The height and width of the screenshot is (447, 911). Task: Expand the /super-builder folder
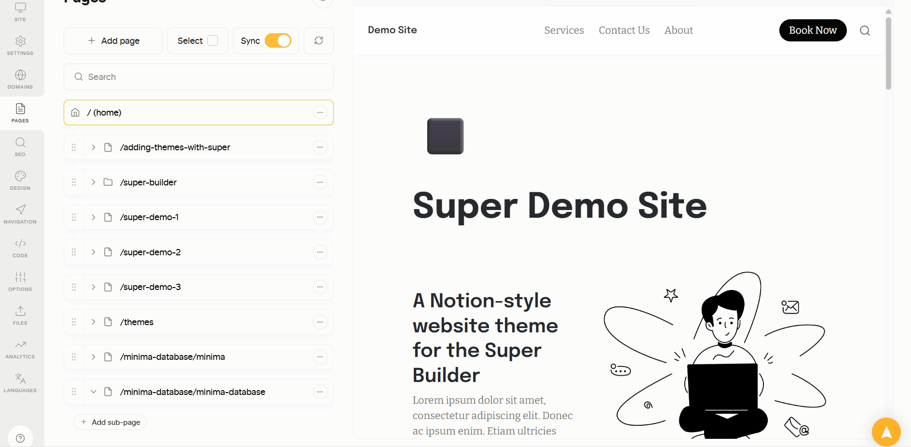[94, 182]
